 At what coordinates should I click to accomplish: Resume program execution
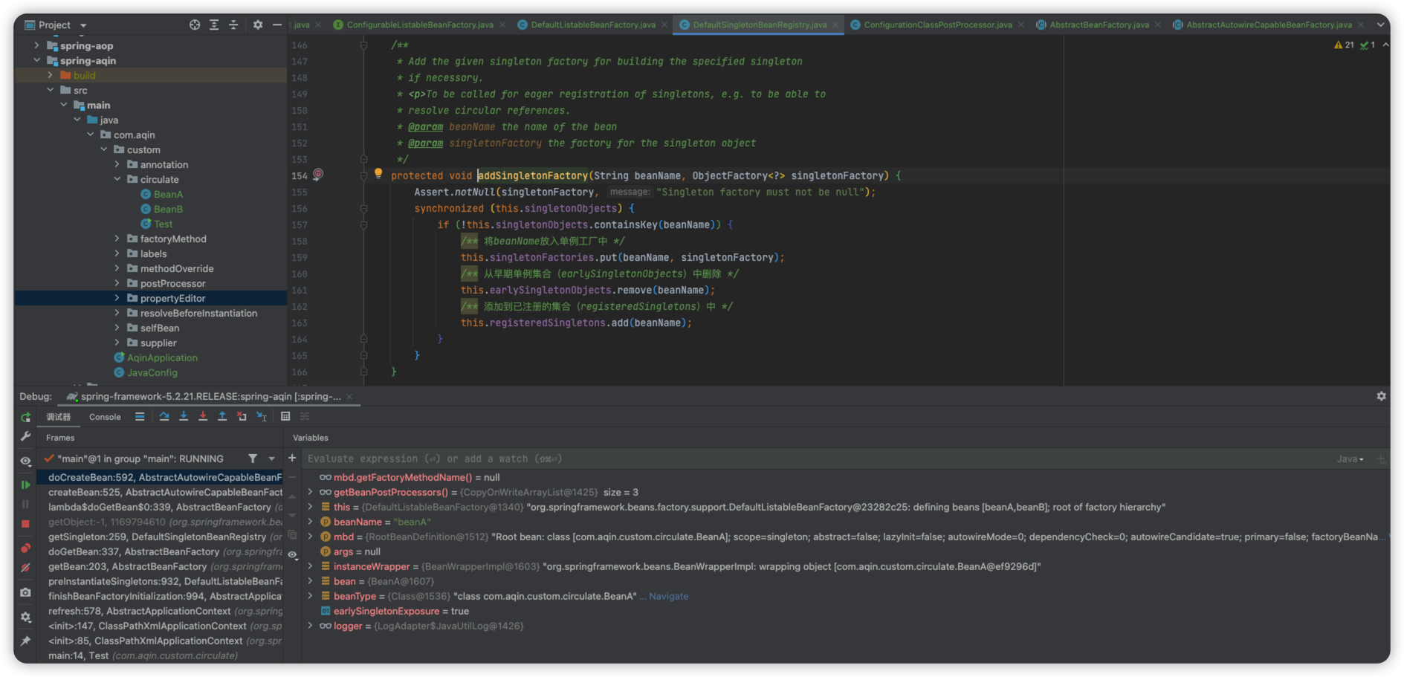coord(25,485)
